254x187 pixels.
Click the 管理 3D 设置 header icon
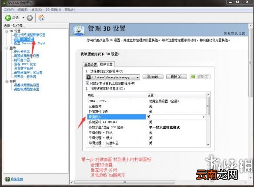[x=79, y=30]
